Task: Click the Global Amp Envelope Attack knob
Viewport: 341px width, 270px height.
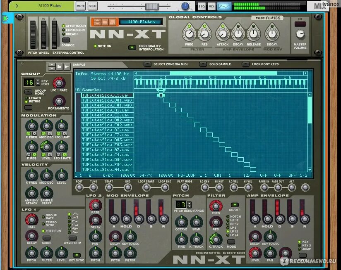Action: [x=223, y=33]
